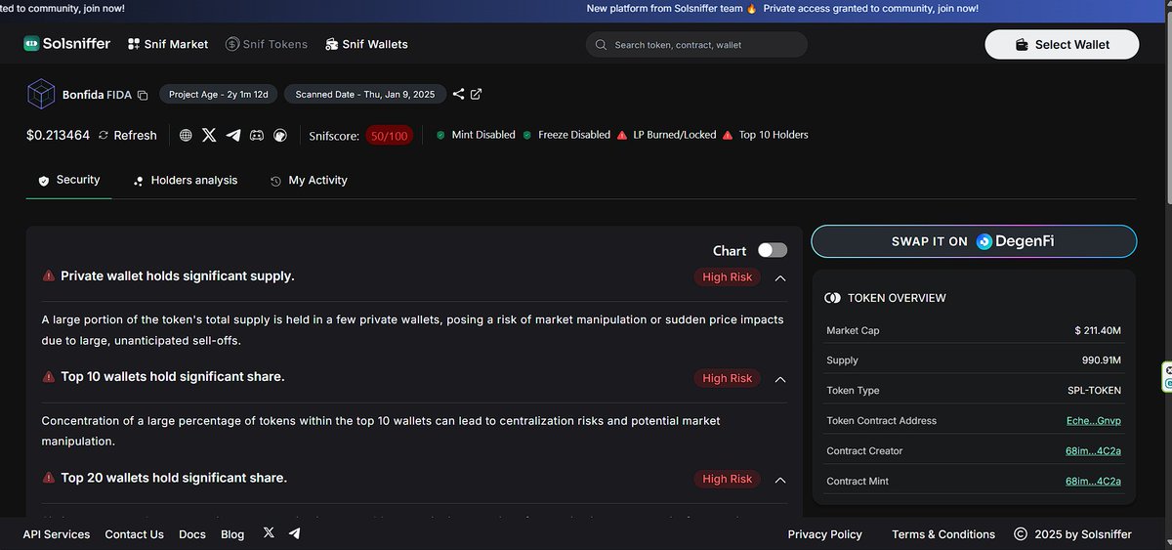Click the Top 20 wallets warning triangle icon
This screenshot has width=1172, height=550.
point(48,478)
